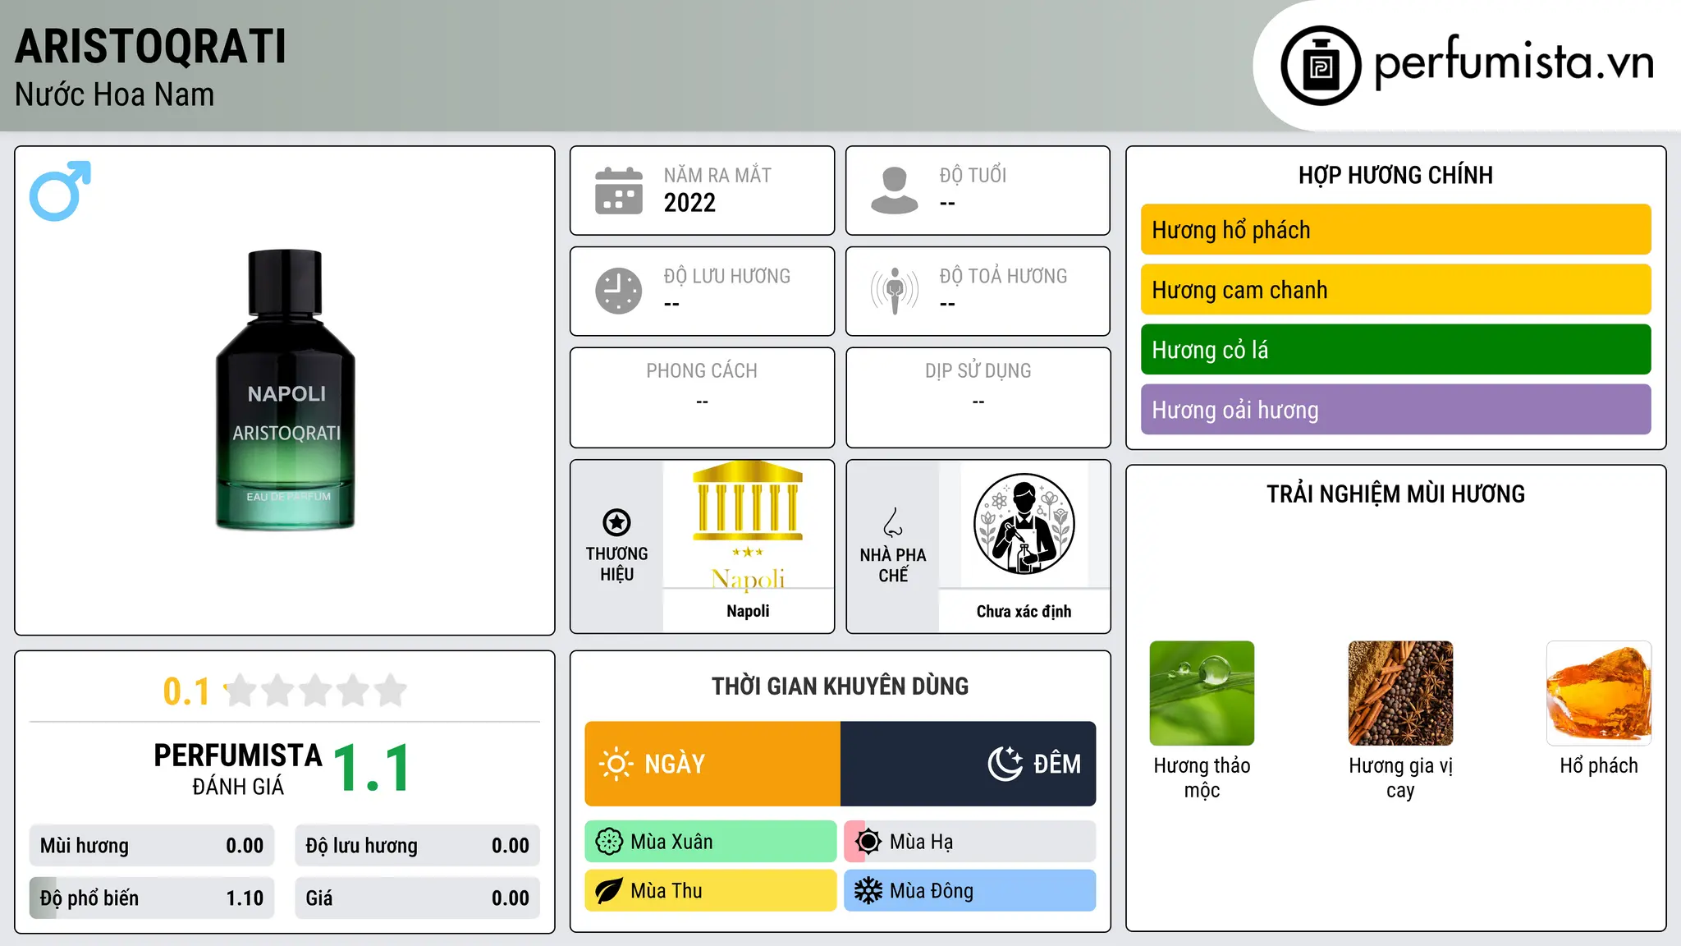The width and height of the screenshot is (1681, 946).
Task: Select the Hương cỏ lá accord bar
Action: click(1395, 350)
